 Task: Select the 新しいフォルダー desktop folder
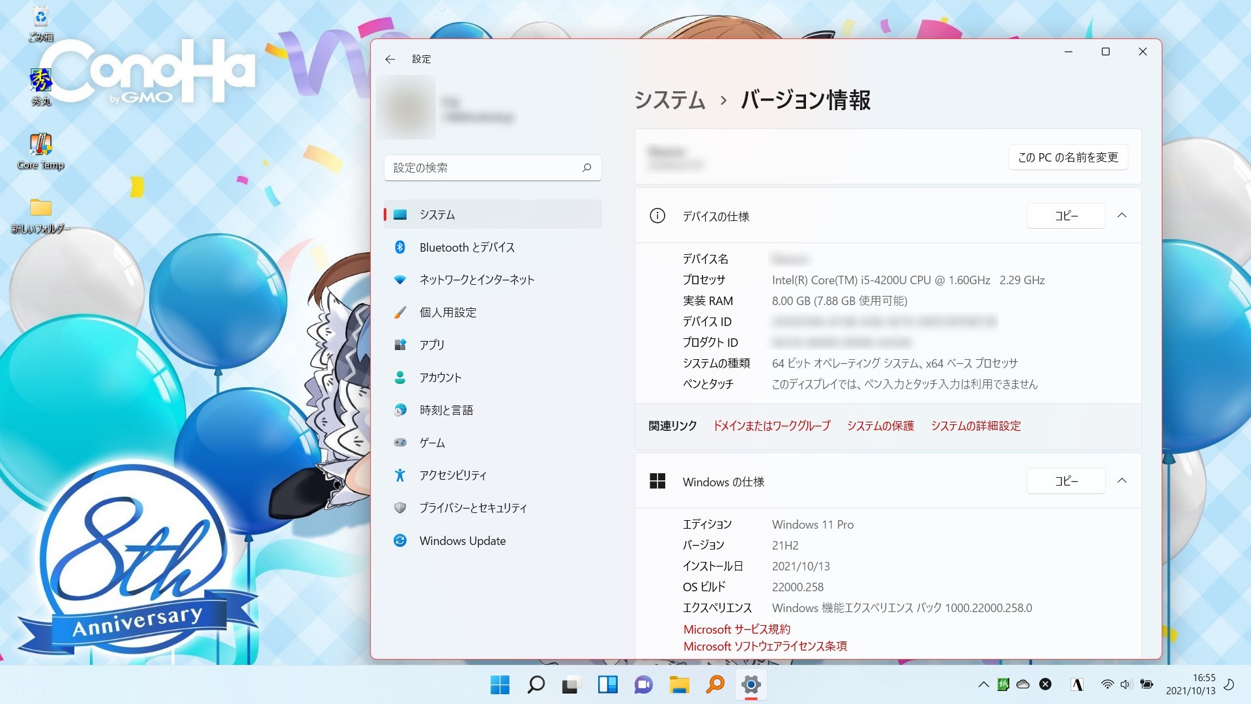(40, 215)
